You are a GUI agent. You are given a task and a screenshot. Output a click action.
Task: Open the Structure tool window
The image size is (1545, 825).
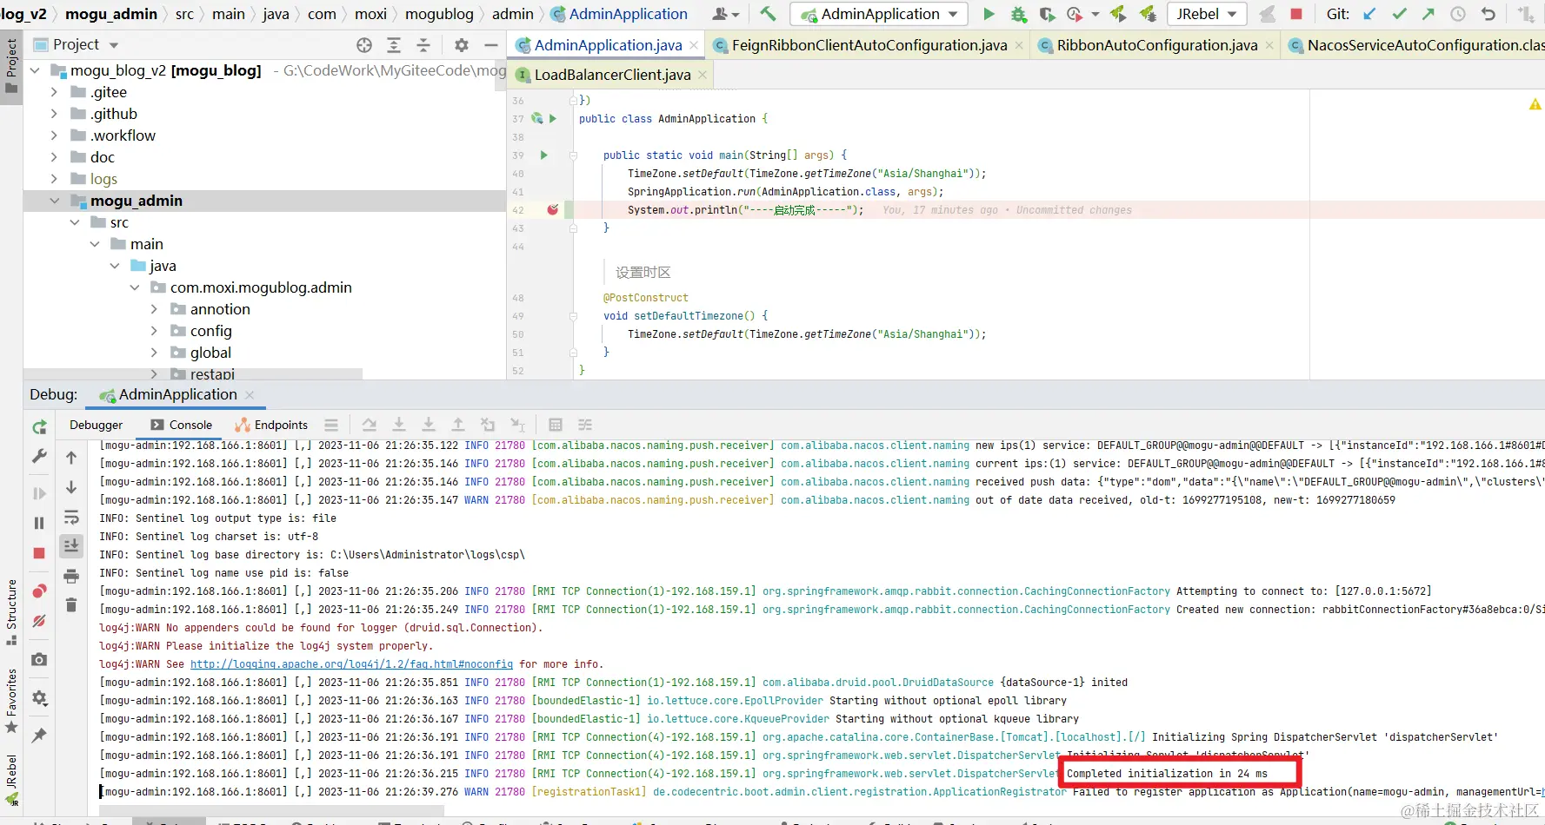click(x=11, y=611)
